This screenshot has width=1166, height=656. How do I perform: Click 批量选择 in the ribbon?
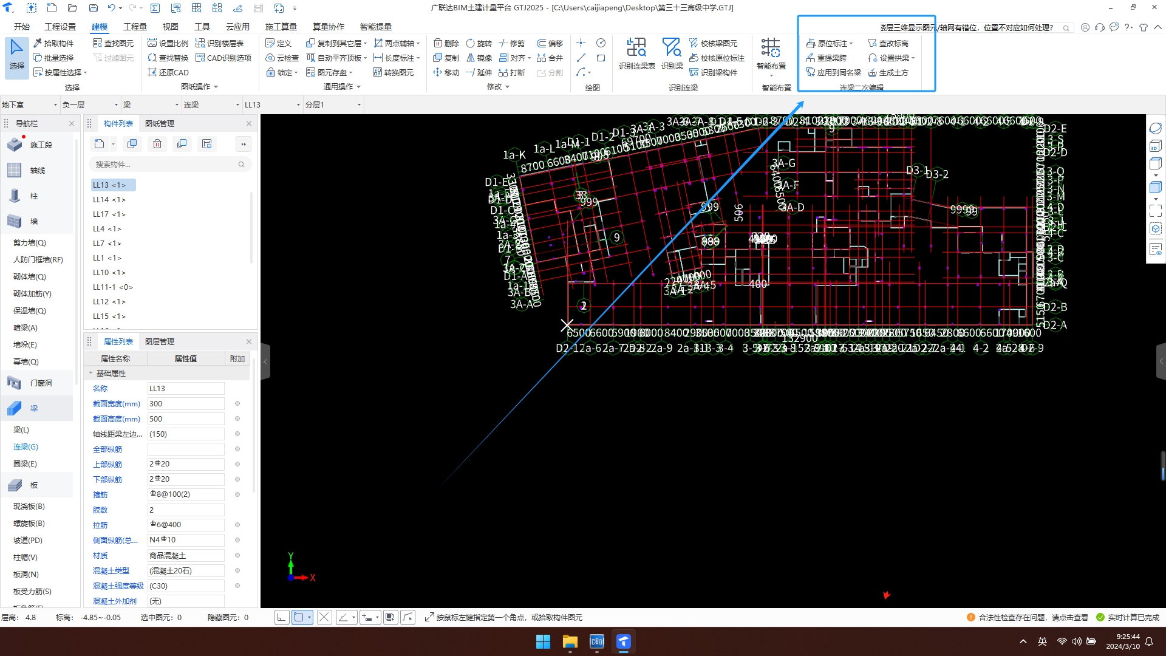[53, 58]
